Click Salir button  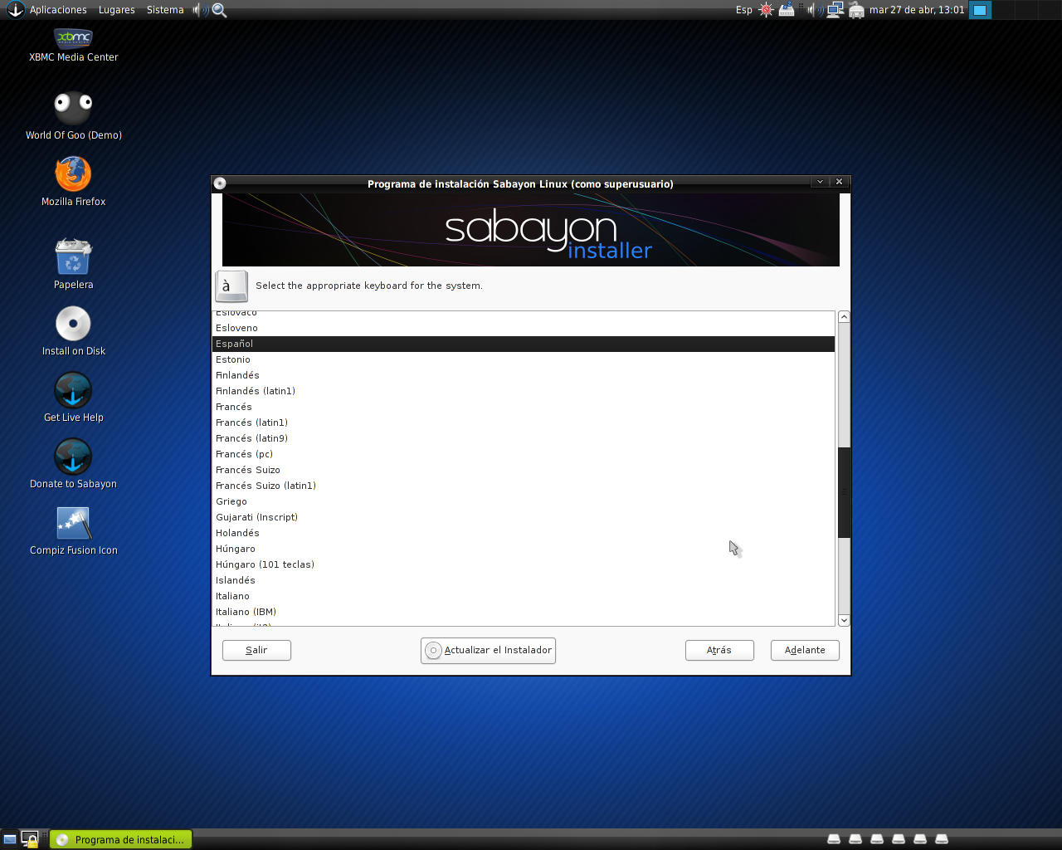click(256, 650)
